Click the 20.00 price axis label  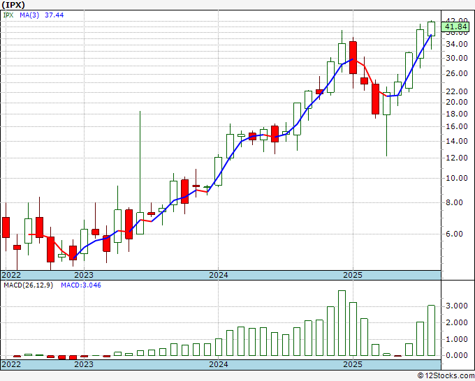tap(458, 102)
